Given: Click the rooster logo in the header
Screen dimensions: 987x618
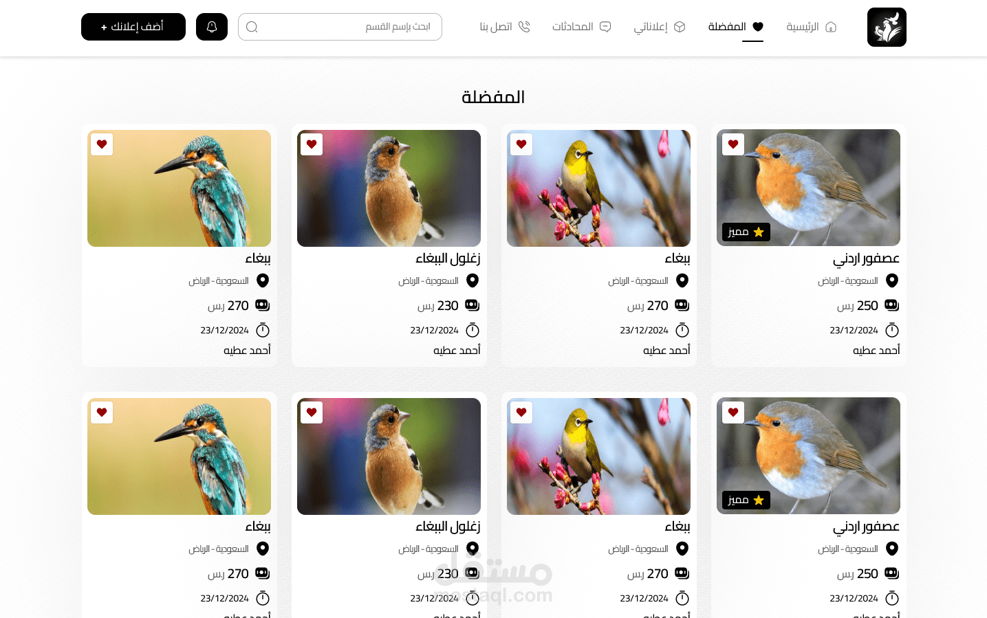Looking at the screenshot, I should click(887, 27).
